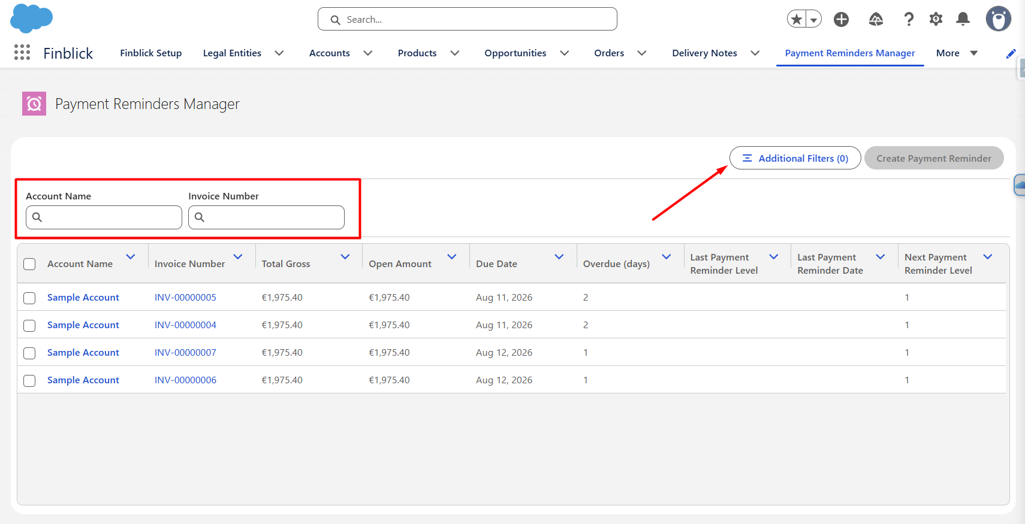Open the Total Gross column menu
The width and height of the screenshot is (1025, 524).
345,257
